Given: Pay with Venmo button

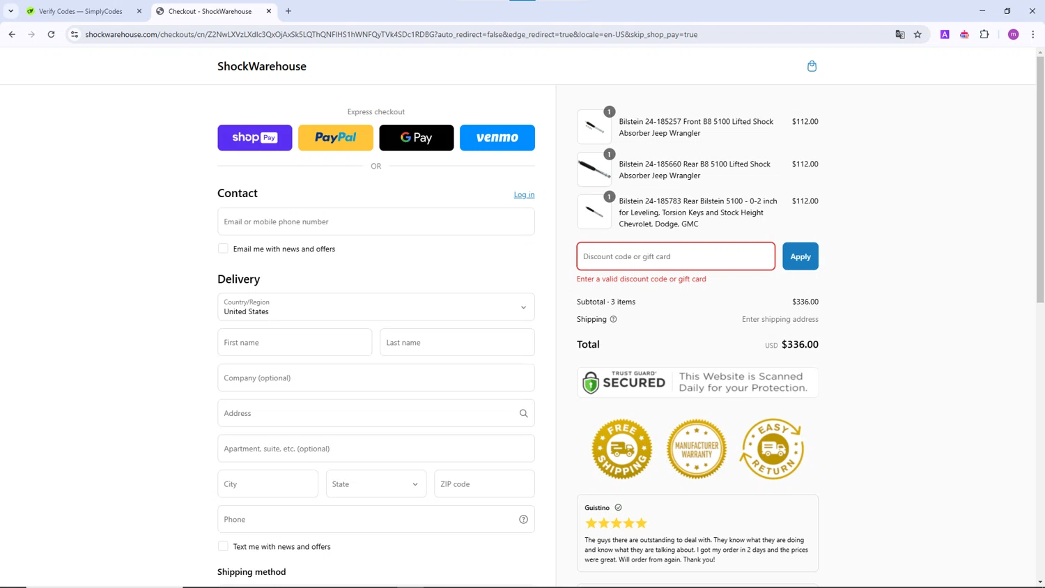Looking at the screenshot, I should [x=497, y=137].
